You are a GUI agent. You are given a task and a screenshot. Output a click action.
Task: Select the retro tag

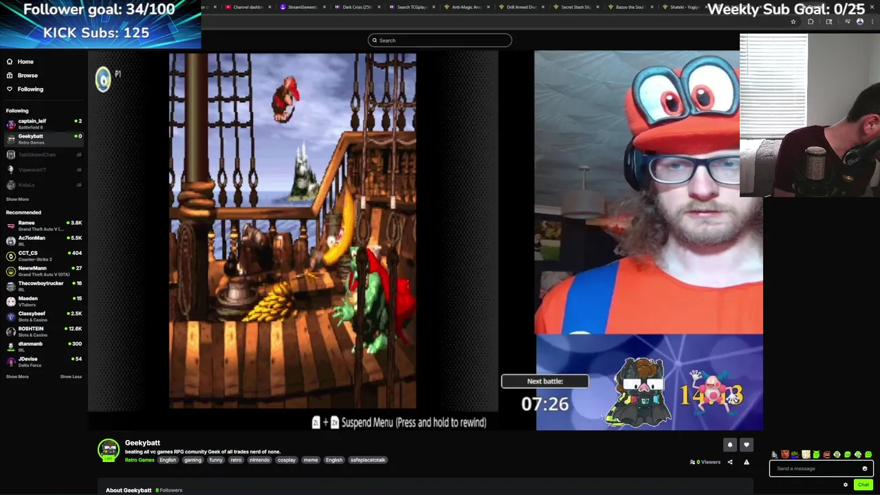pos(236,460)
